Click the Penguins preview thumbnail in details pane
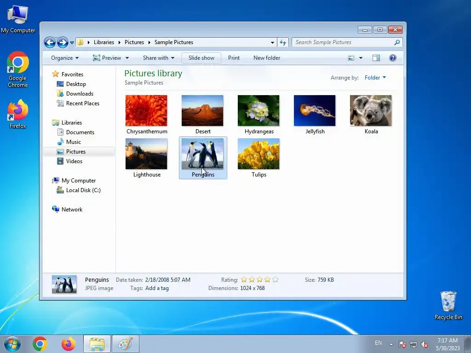Screen dimensions: 471x353 point(64,284)
